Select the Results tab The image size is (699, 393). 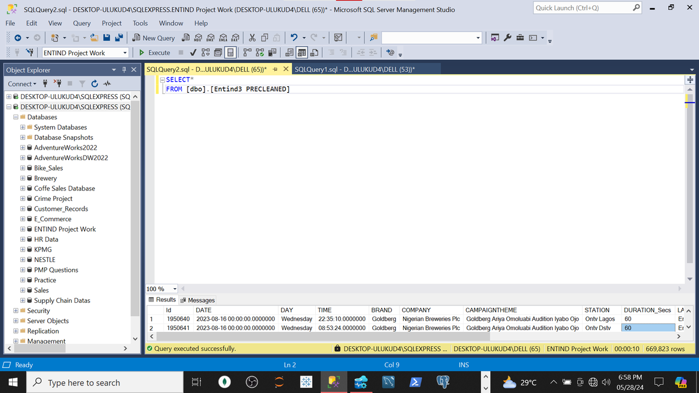coord(162,299)
